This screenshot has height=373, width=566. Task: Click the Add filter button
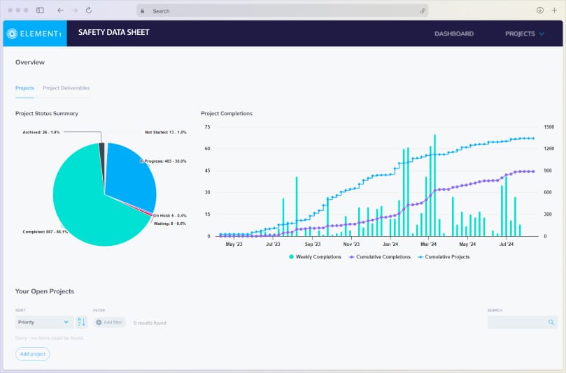[x=110, y=323]
